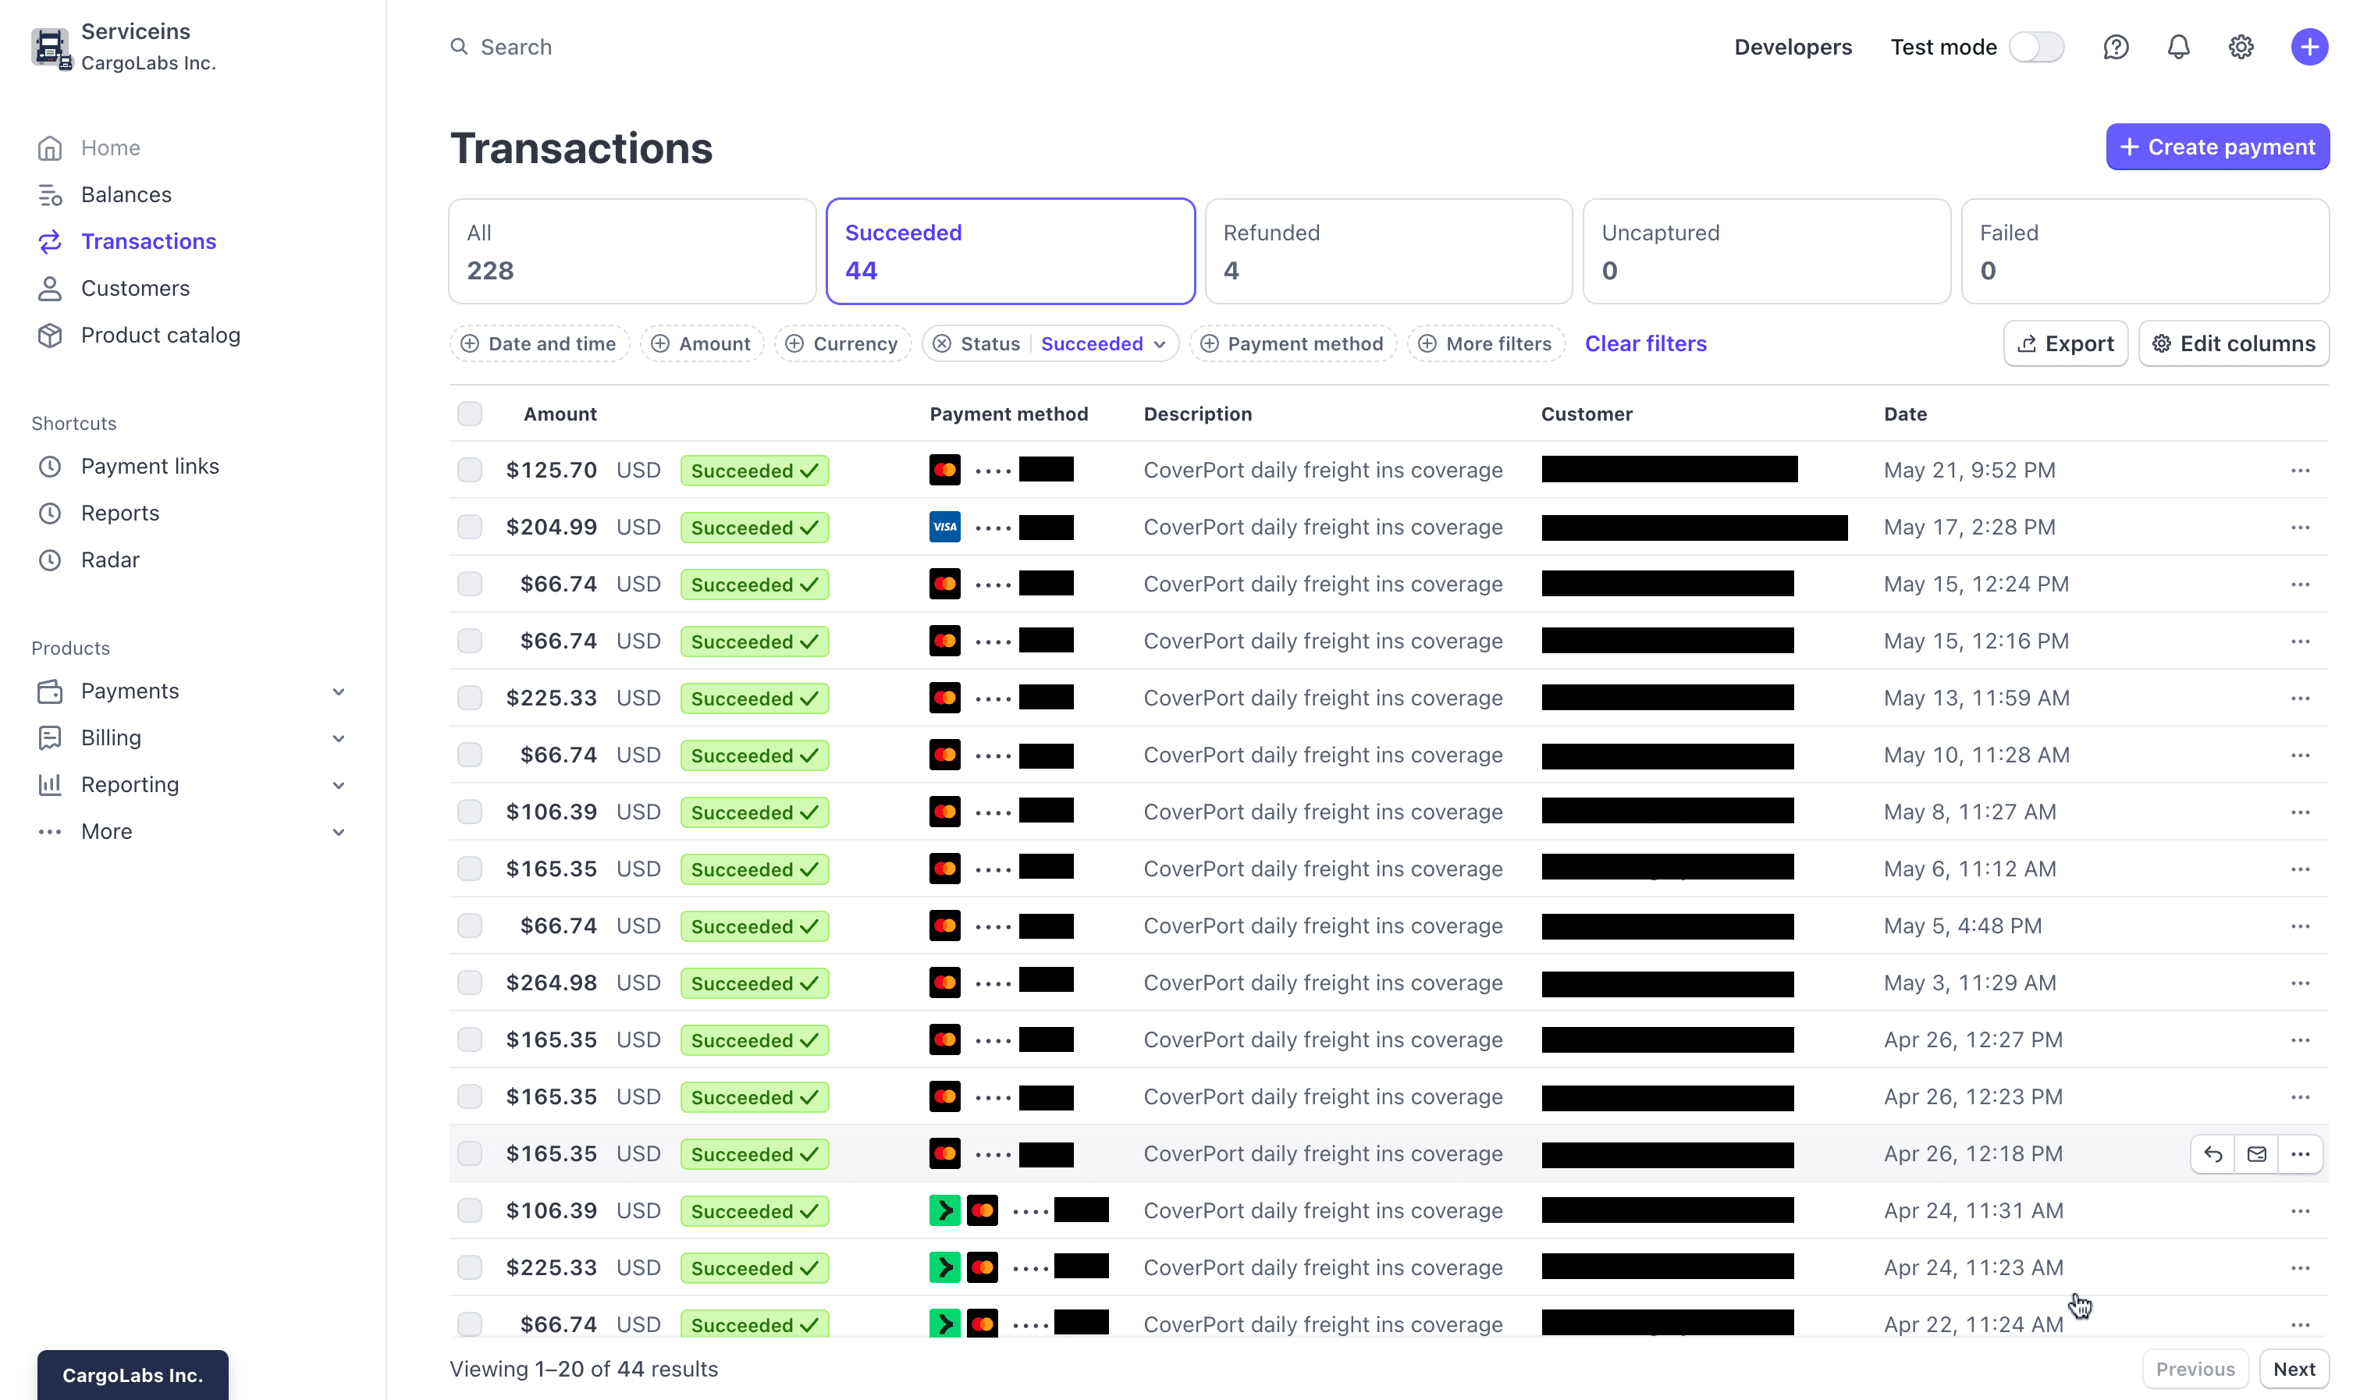
Task: Open Customers in the sidebar
Action: tap(135, 289)
